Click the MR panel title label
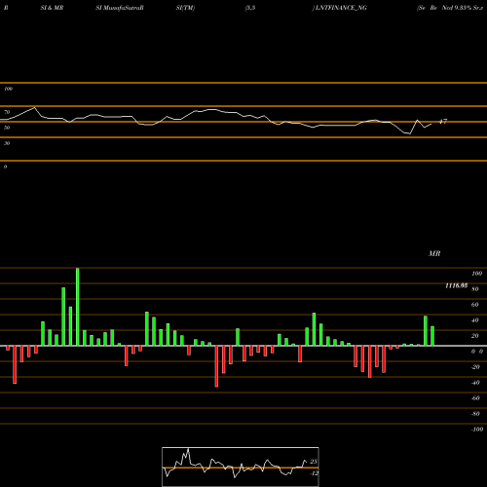The width and height of the screenshot is (487, 487). click(434, 253)
